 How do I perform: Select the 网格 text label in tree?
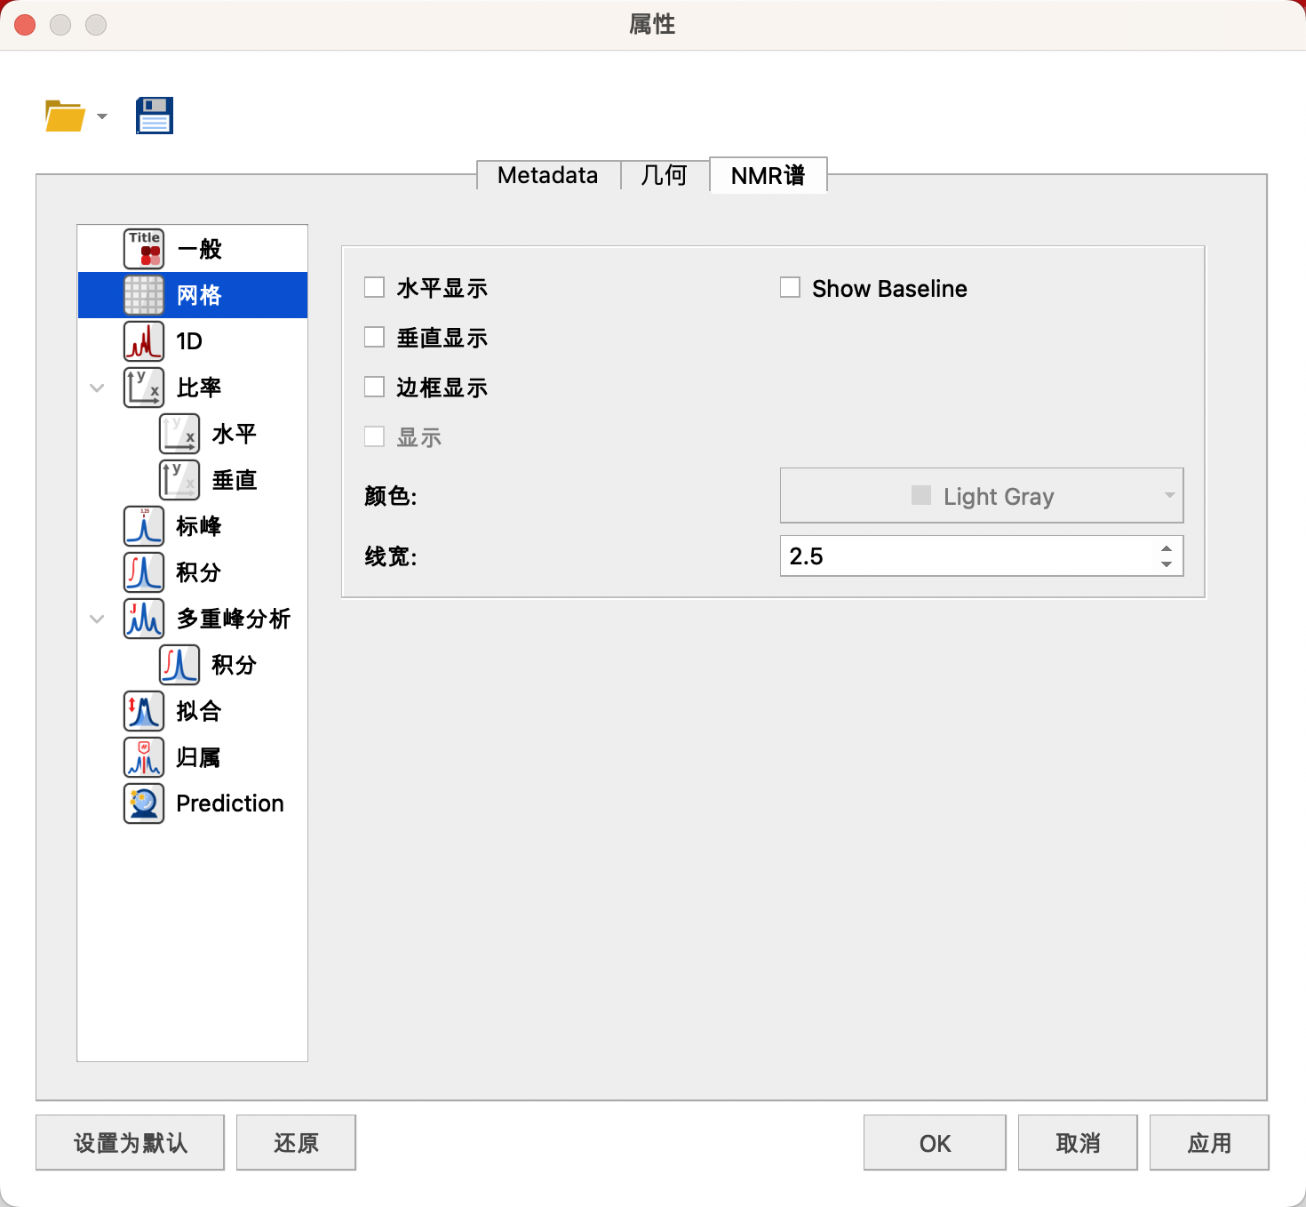click(199, 295)
